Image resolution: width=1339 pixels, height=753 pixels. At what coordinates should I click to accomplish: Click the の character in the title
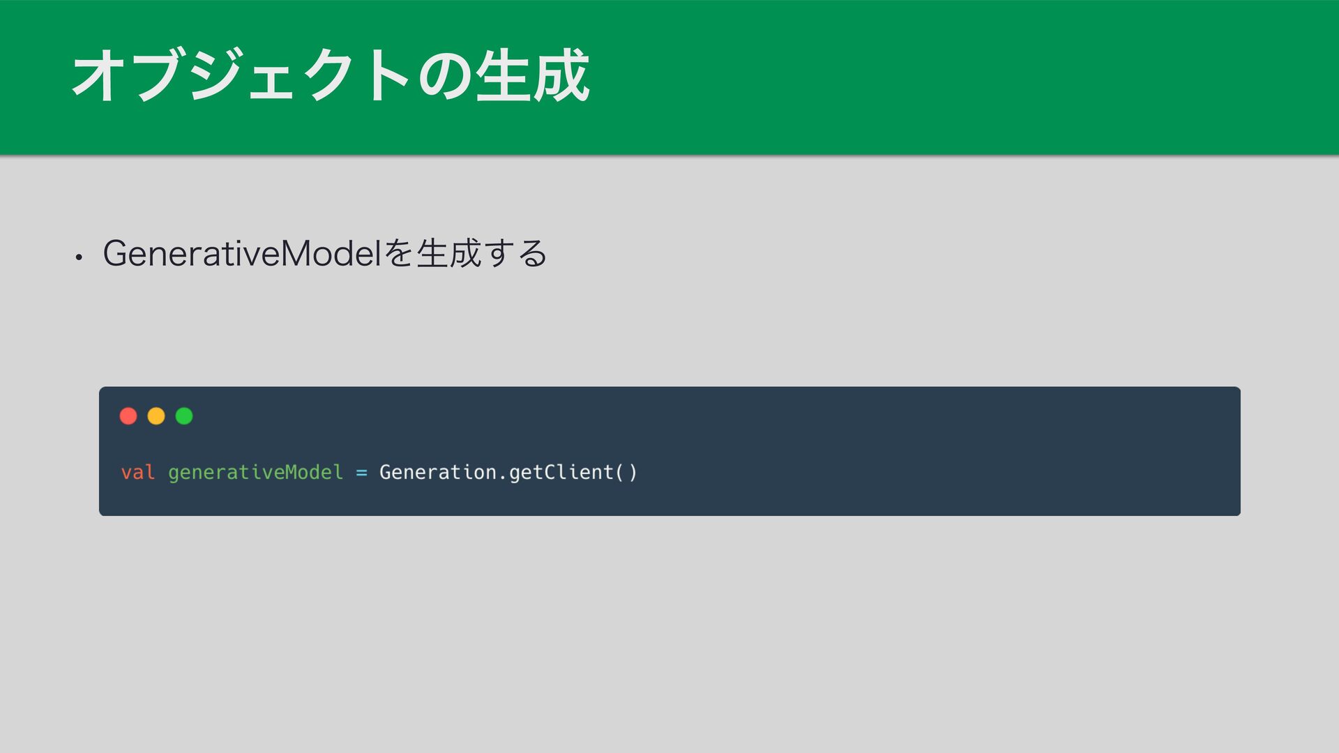(x=445, y=76)
